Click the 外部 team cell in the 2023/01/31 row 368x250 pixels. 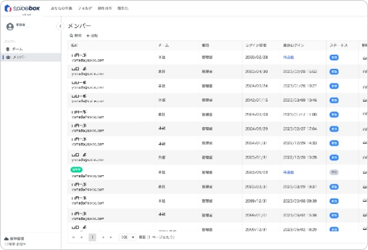coord(162,157)
